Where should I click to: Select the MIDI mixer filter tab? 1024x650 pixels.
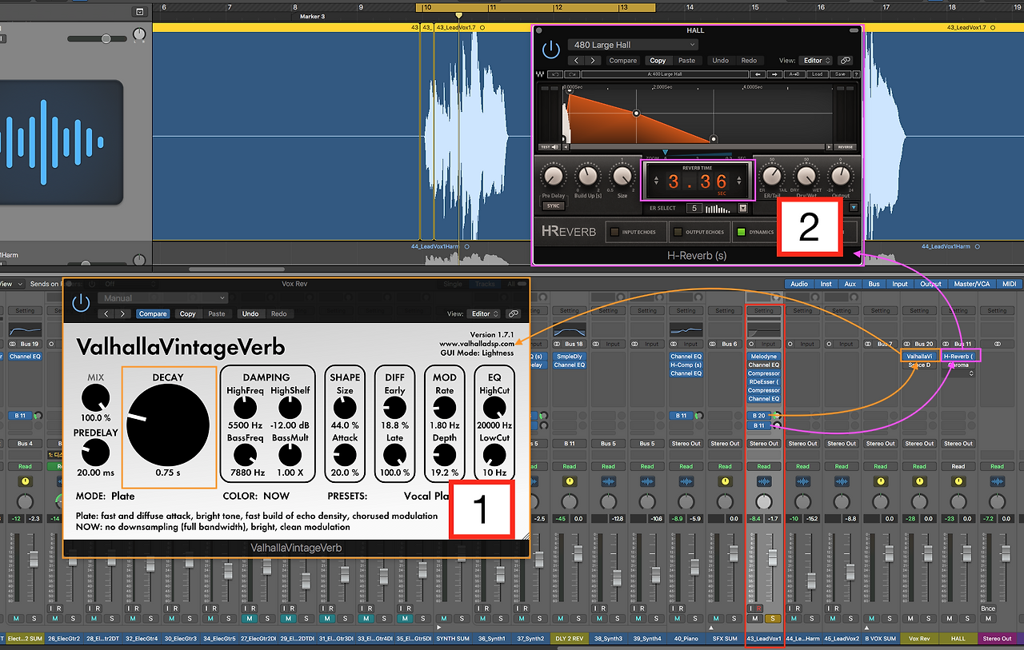coord(1009,284)
